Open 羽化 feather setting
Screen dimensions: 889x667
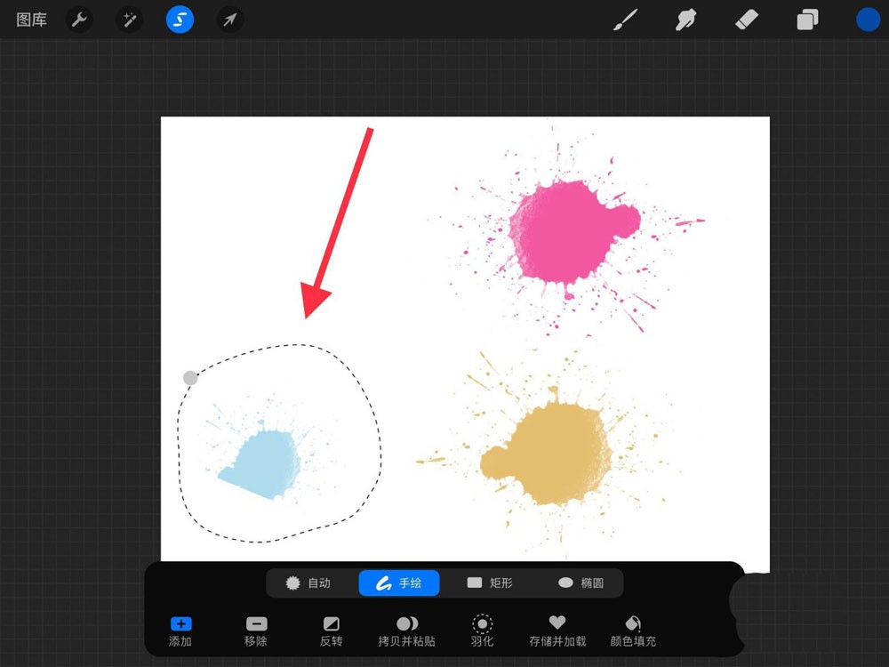tap(483, 631)
